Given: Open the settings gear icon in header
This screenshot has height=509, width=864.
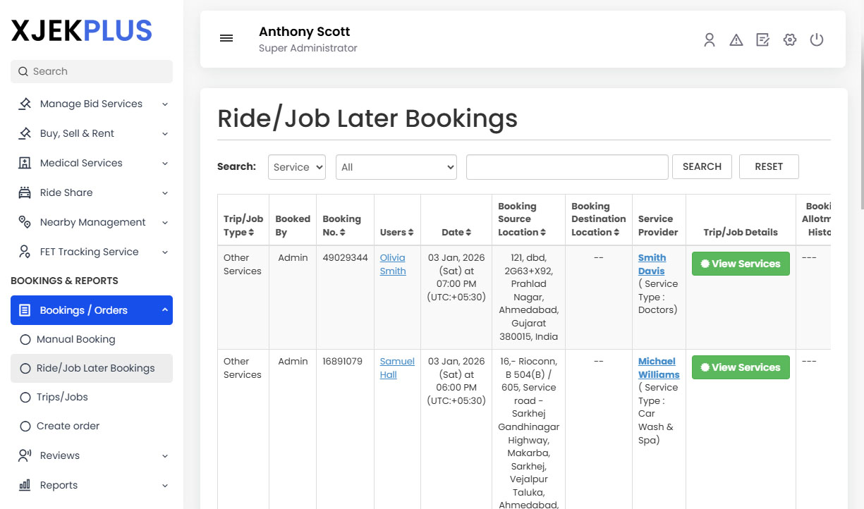Looking at the screenshot, I should pos(789,40).
